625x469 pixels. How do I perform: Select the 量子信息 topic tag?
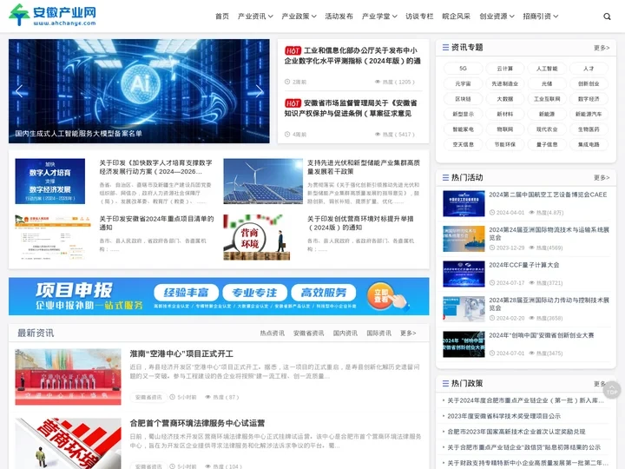(x=547, y=144)
